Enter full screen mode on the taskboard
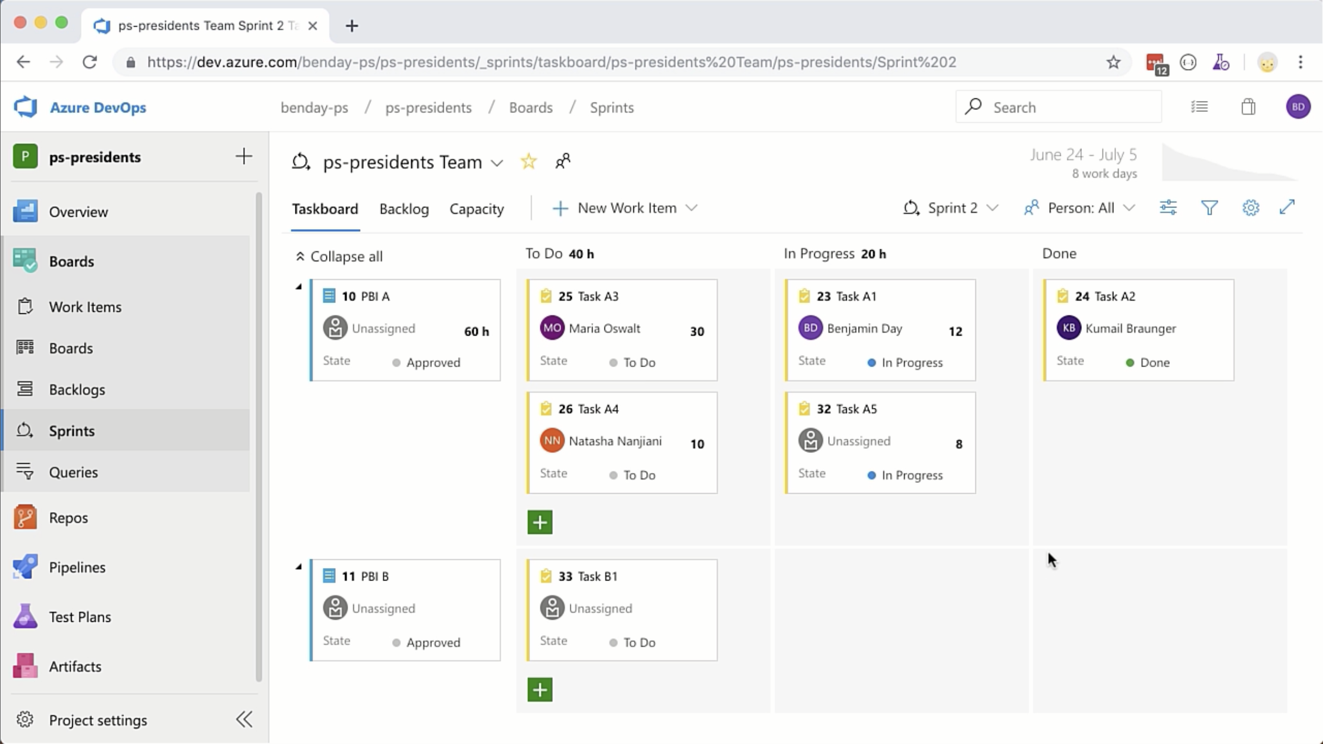Viewport: 1323px width, 744px height. [x=1288, y=207]
